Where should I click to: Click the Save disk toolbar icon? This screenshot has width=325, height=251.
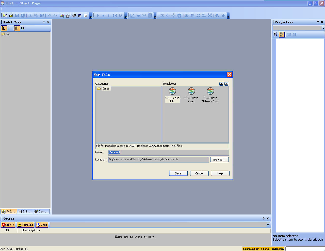click(x=17, y=15)
